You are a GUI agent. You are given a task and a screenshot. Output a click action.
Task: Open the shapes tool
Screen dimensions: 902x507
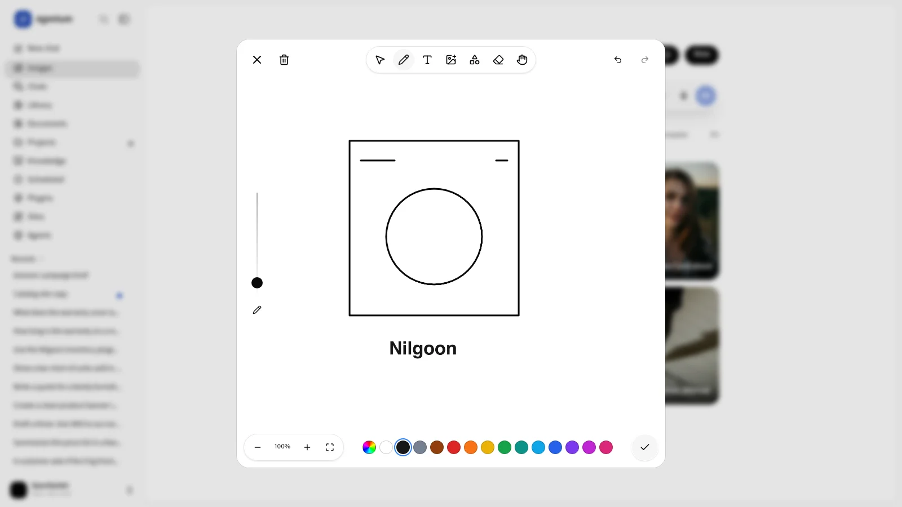point(475,60)
